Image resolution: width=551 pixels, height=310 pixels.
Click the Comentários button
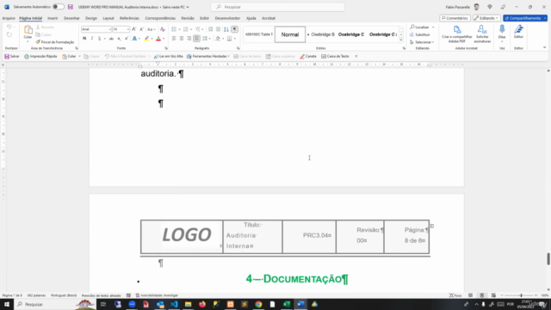click(455, 18)
